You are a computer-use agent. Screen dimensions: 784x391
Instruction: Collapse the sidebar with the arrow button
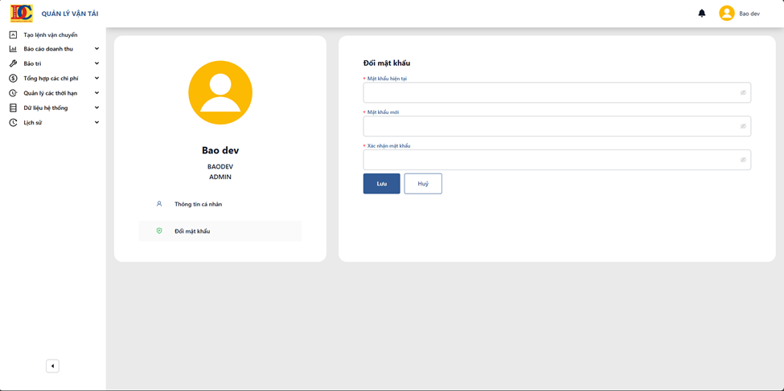pyautogui.click(x=52, y=366)
